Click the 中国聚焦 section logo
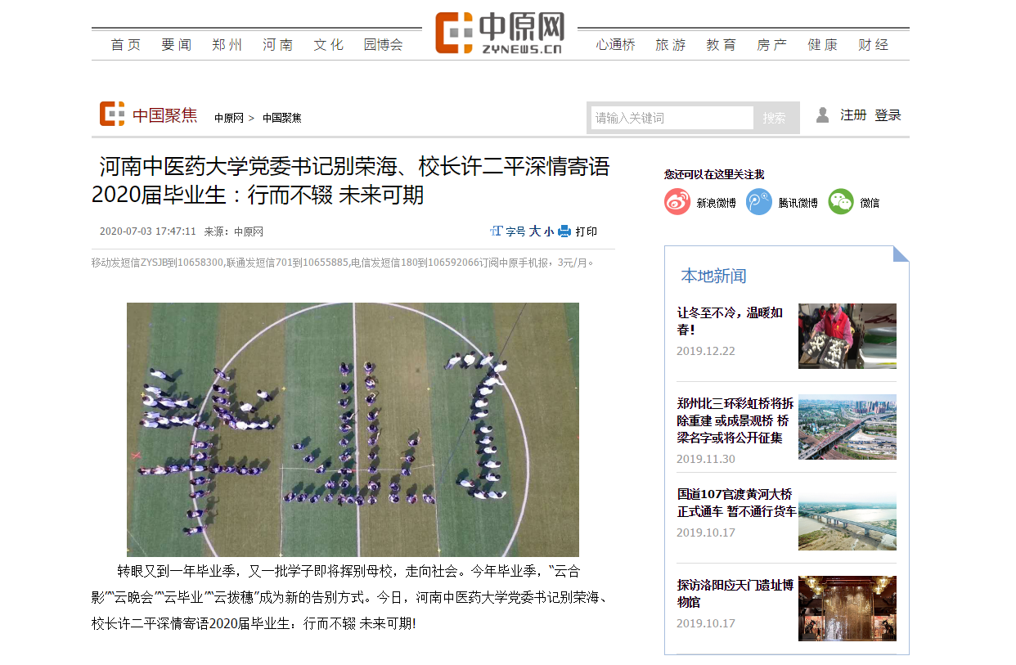The image size is (1016, 665). [148, 115]
